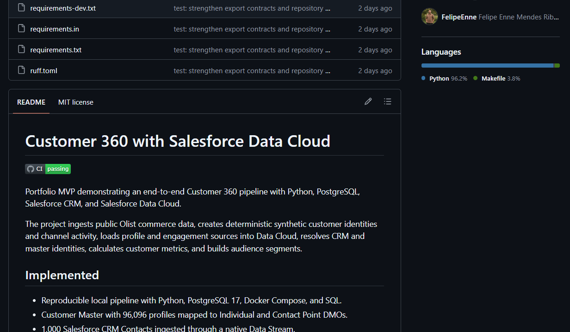The image size is (570, 332).
Task: Click the CI passing status badge
Action: point(48,169)
